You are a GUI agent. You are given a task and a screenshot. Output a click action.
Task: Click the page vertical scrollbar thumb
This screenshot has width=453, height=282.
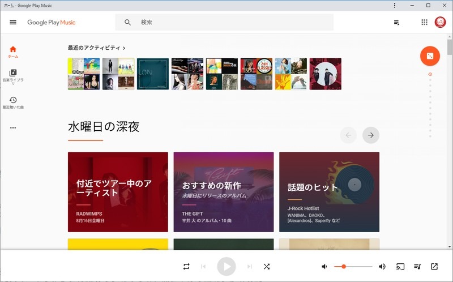449,47
